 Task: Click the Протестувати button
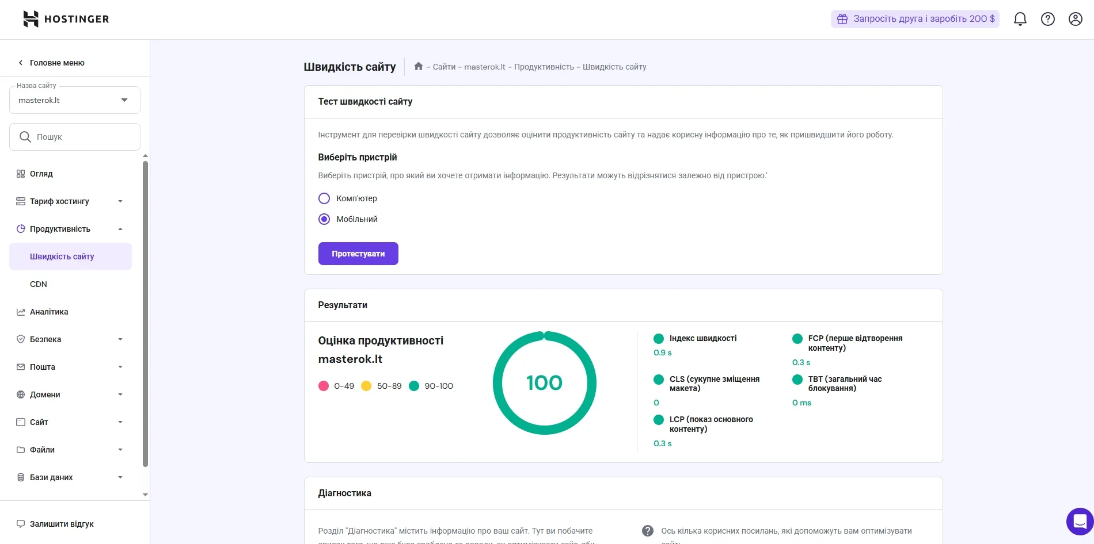[358, 254]
